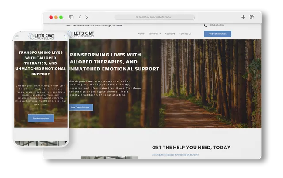283x178 pixels.
Task: Click desktop hero 'Transforming Lives' headline
Action: pyautogui.click(x=114, y=62)
